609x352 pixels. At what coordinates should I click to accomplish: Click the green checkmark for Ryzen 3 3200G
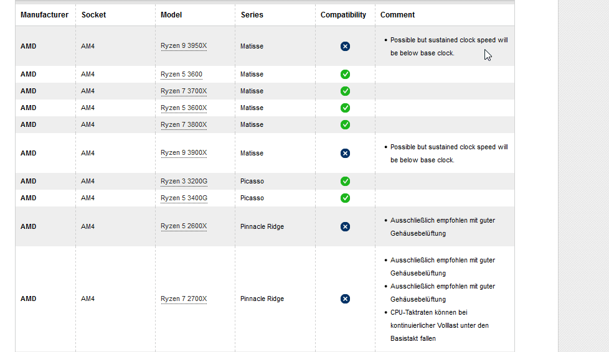[345, 181]
